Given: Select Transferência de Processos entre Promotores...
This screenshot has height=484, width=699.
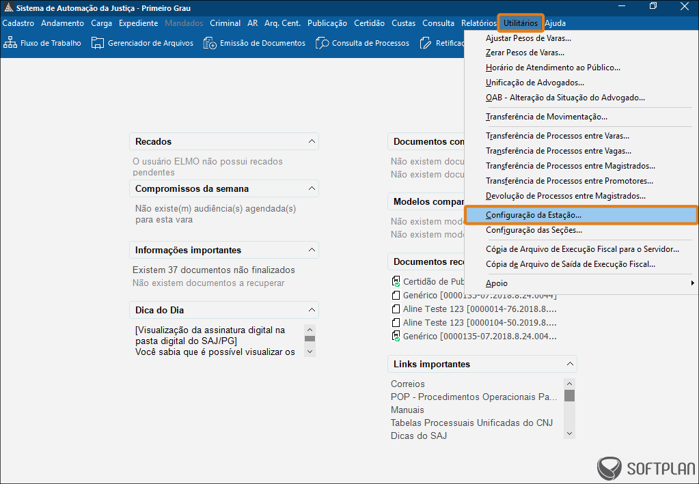Looking at the screenshot, I should click(x=569, y=181).
